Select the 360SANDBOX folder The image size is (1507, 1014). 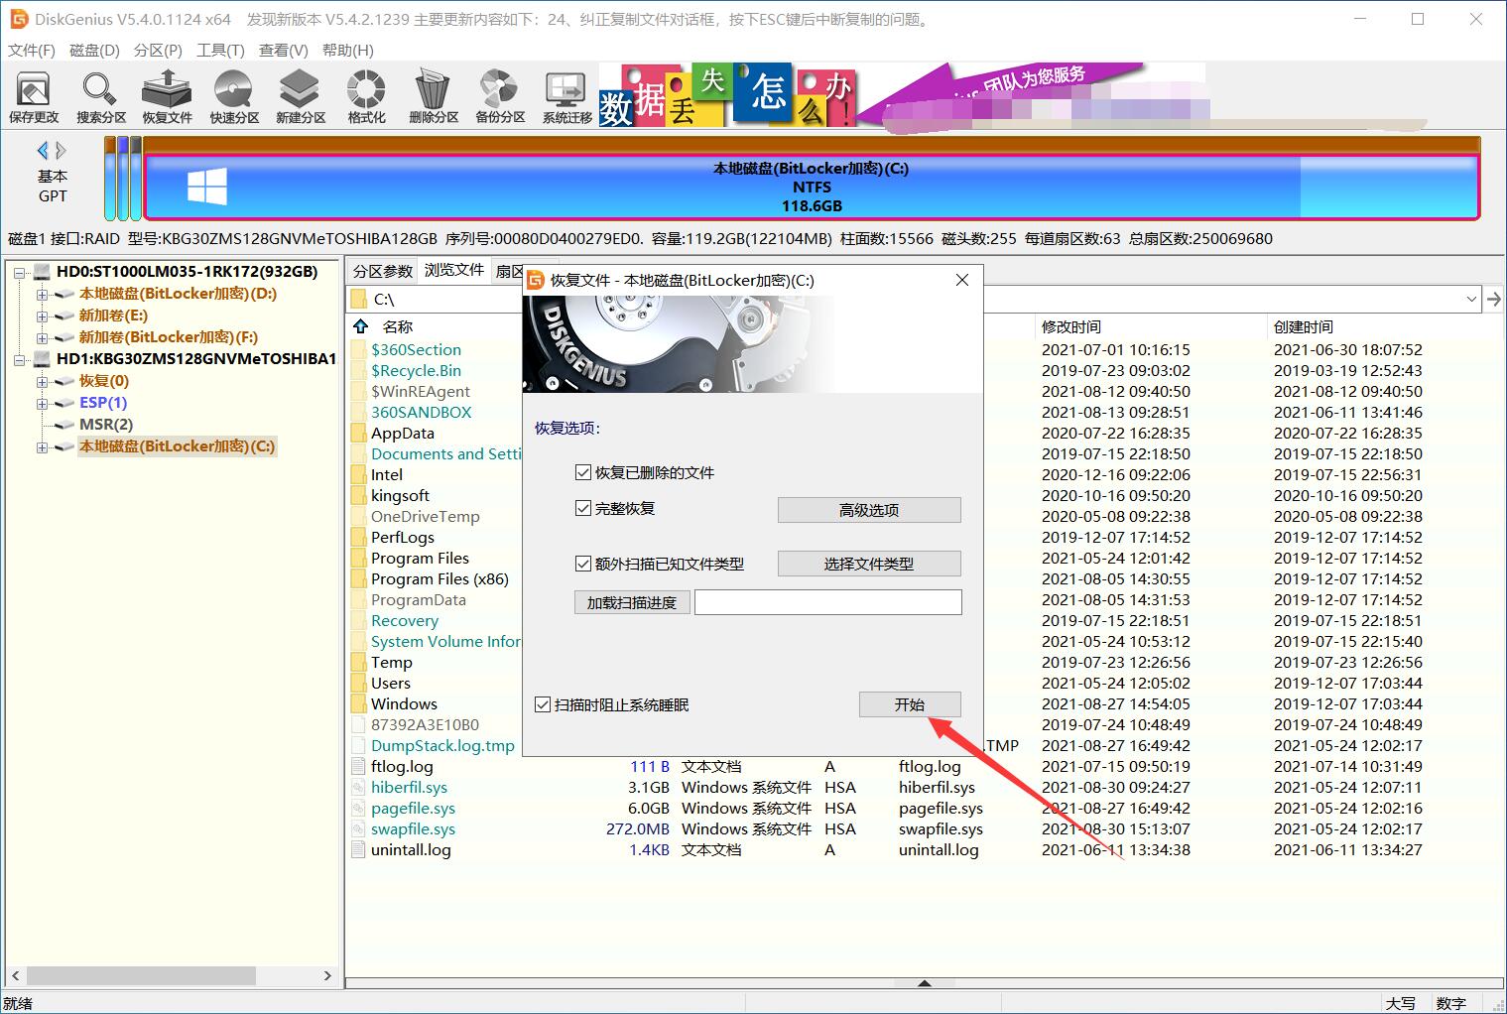(421, 412)
